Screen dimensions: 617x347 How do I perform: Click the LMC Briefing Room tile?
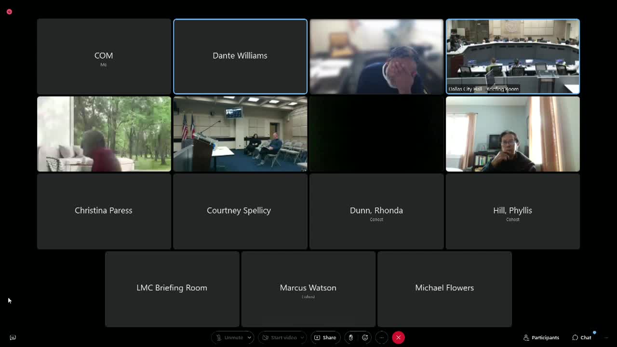pyautogui.click(x=172, y=289)
